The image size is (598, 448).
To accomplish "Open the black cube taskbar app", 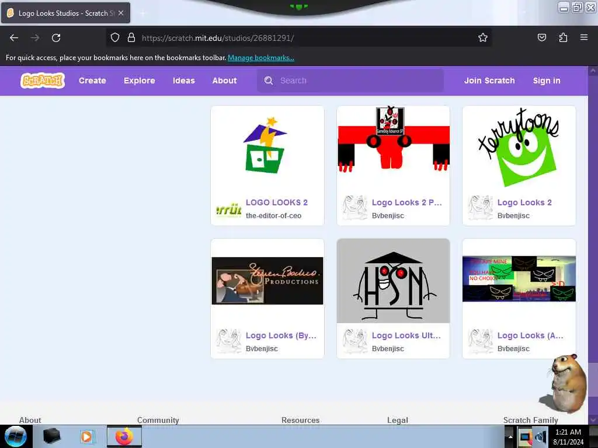I will (x=51, y=436).
